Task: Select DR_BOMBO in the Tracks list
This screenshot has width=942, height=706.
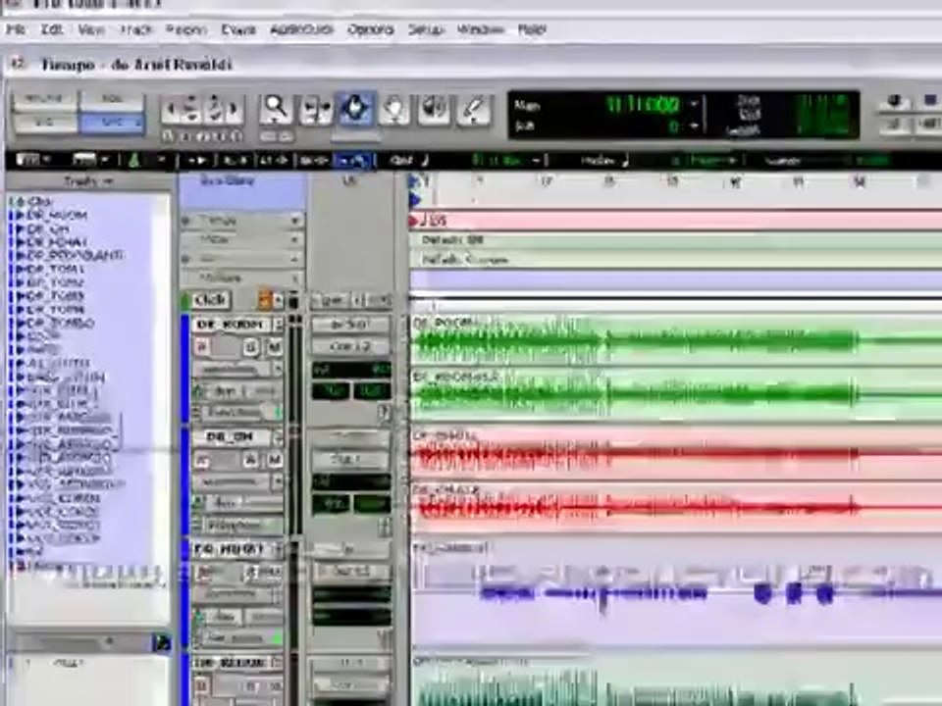Action: click(60, 323)
